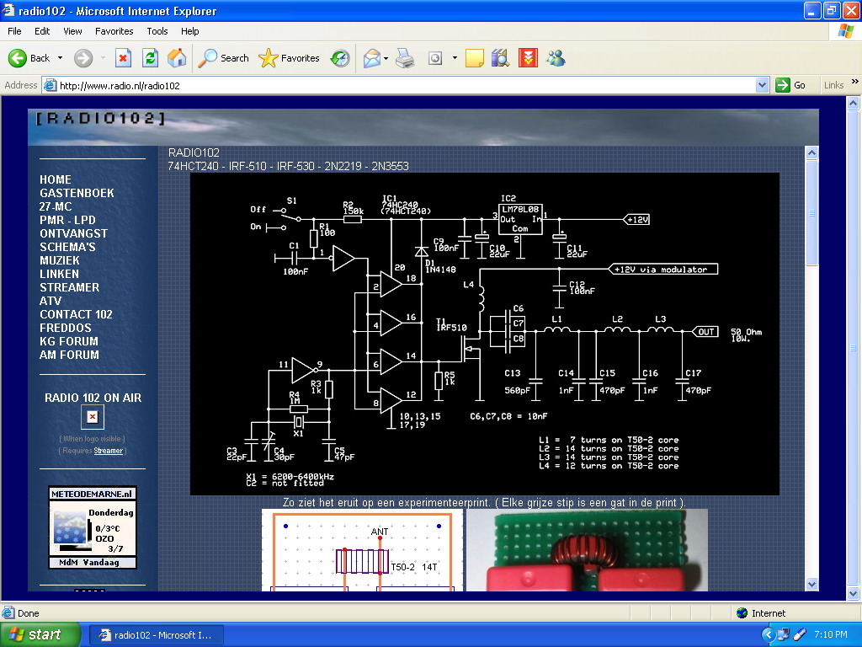Go to the Home page icon
The height and width of the screenshot is (647, 862).
(177, 58)
